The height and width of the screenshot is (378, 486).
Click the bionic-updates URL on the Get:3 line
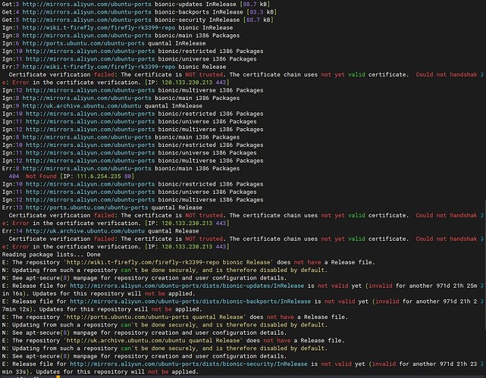(x=86, y=4)
